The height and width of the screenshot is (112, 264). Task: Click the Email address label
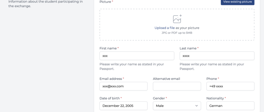pos(111,79)
